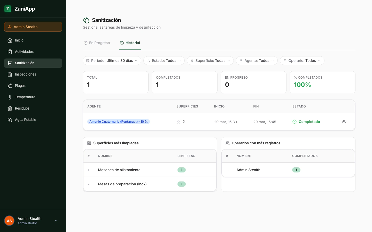Click the Agua Potable droplets icon
Screen dimensions: 372x232
10,120
